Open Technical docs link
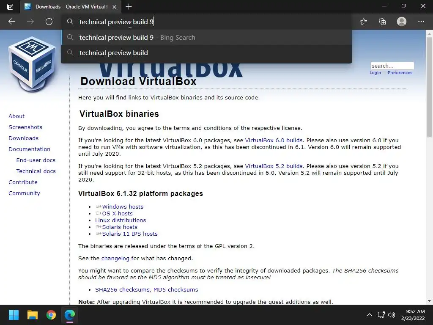Screen dimensions: 433x325 coord(36,171)
